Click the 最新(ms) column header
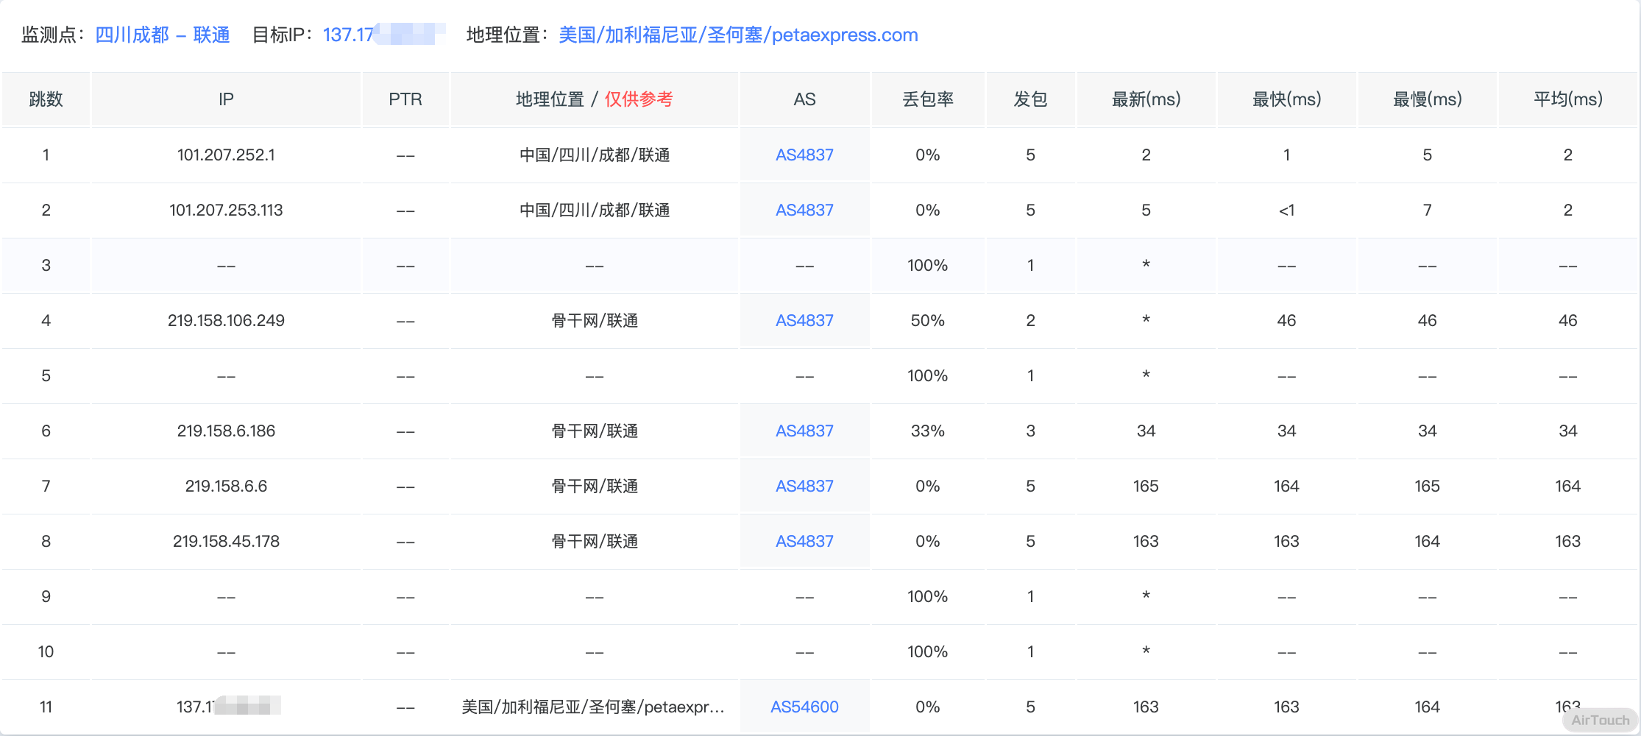The width and height of the screenshot is (1641, 736). (x=1146, y=99)
